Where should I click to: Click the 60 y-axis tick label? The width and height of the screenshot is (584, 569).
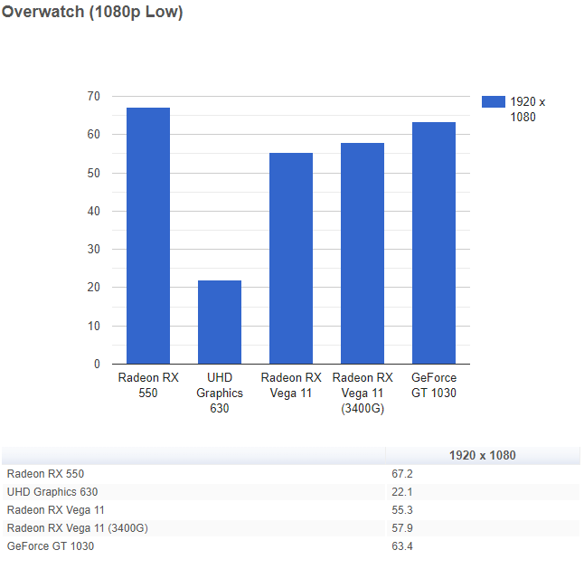click(x=94, y=135)
